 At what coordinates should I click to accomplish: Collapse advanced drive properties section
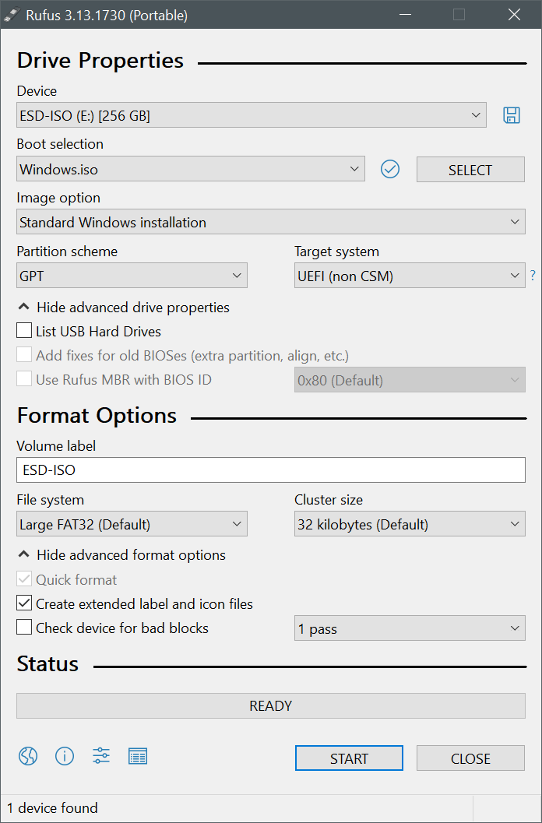125,308
